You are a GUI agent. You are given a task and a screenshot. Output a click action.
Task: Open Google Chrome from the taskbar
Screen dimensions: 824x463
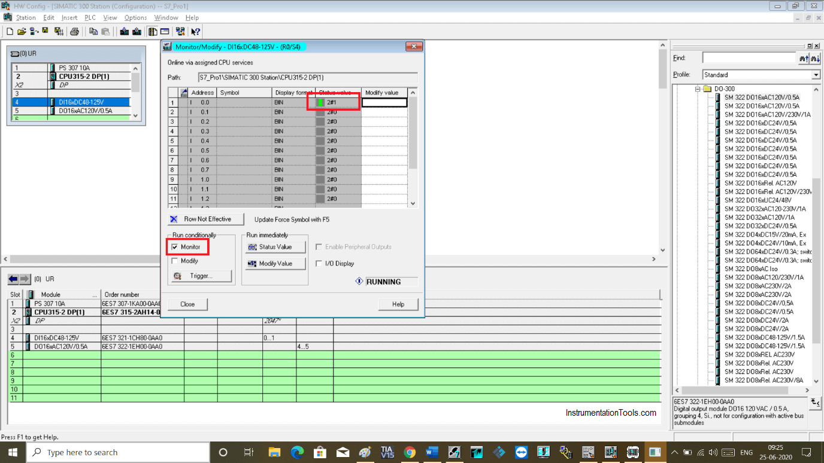click(x=410, y=452)
